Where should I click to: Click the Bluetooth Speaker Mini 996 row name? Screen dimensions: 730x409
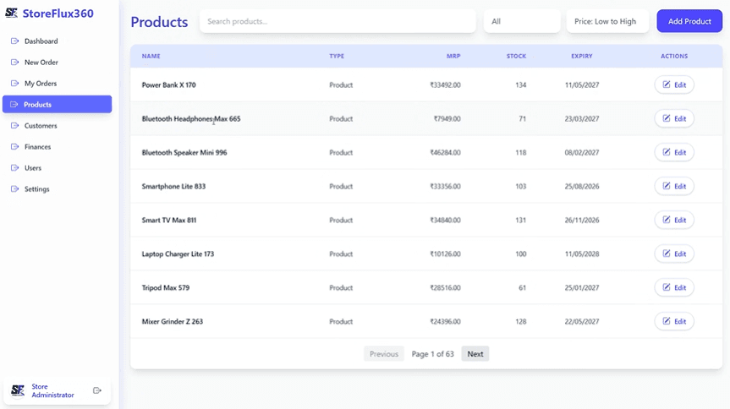pyautogui.click(x=184, y=152)
